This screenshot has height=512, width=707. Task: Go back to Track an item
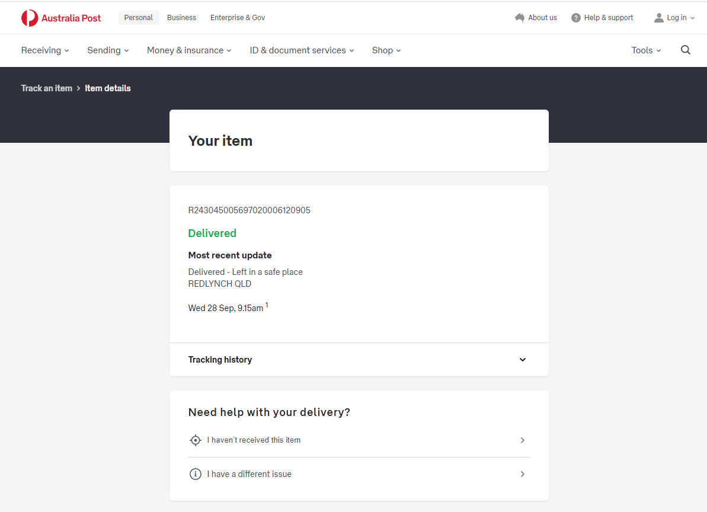(x=47, y=88)
